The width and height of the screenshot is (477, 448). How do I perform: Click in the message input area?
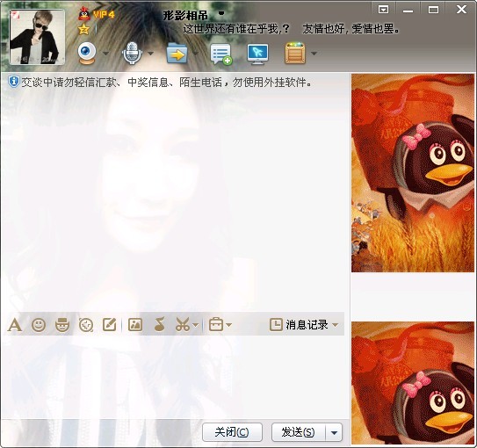pos(173,377)
